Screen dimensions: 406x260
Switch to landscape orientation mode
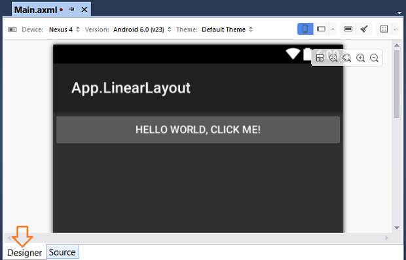(321, 29)
